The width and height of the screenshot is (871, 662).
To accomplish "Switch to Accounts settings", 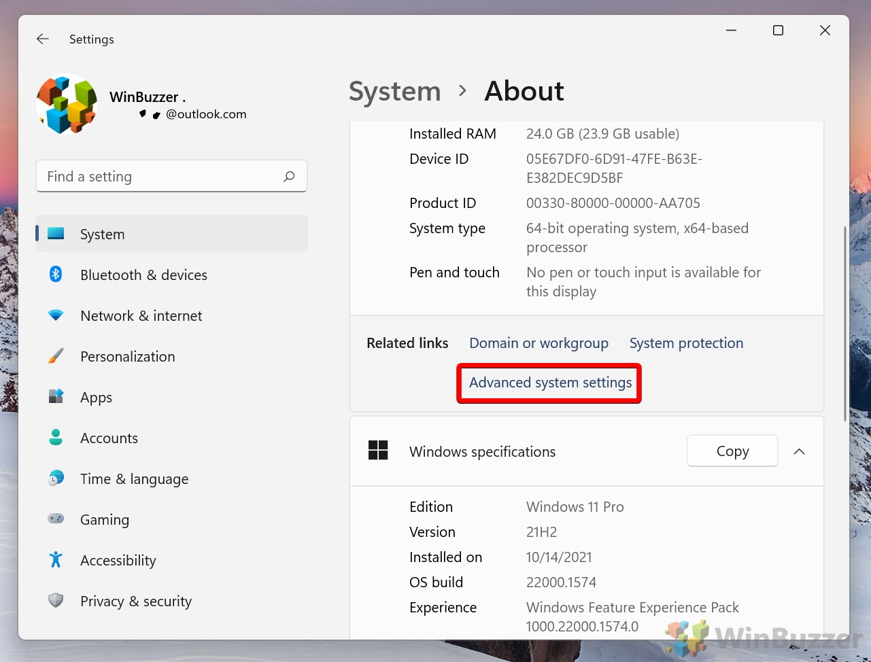I will point(171,438).
